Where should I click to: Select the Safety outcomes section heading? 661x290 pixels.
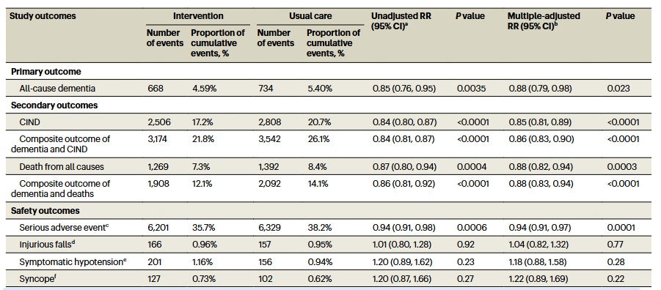(44, 210)
